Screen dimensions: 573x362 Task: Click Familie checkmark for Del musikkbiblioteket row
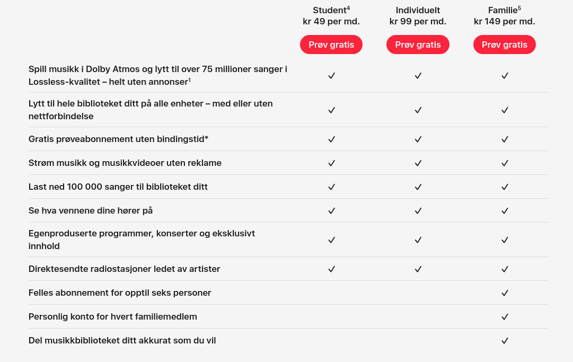click(x=505, y=341)
